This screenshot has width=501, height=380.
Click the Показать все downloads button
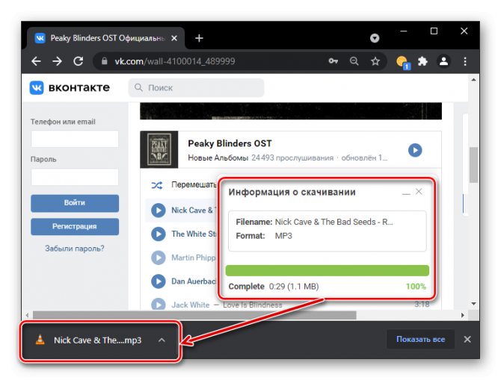(420, 339)
